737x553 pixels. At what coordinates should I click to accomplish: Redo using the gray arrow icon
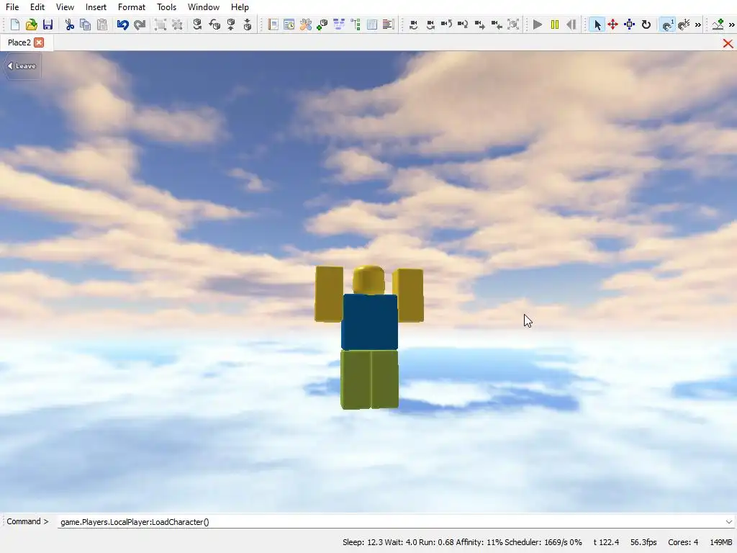tap(140, 25)
